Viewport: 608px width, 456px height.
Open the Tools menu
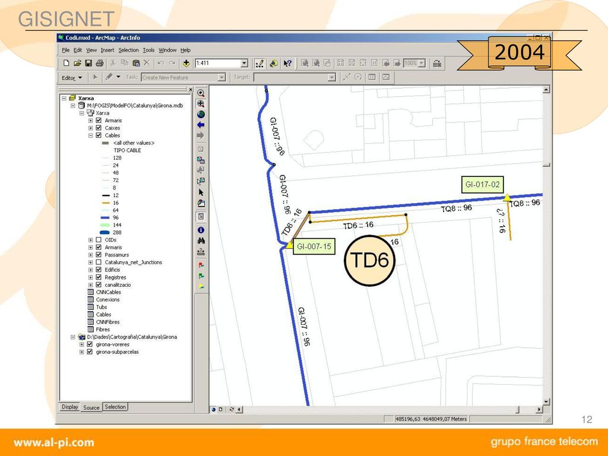[x=148, y=50]
